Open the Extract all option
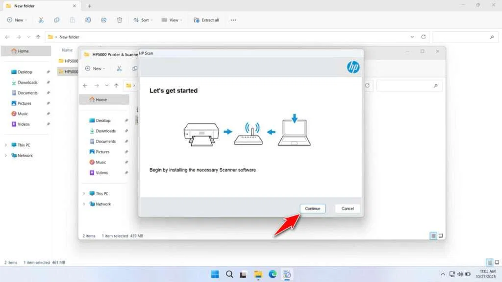 click(206, 20)
